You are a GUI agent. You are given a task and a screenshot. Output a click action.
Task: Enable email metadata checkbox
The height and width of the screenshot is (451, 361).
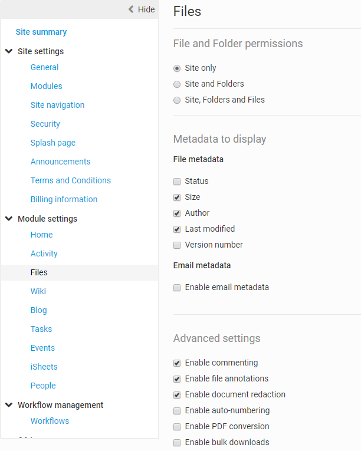[x=177, y=288]
